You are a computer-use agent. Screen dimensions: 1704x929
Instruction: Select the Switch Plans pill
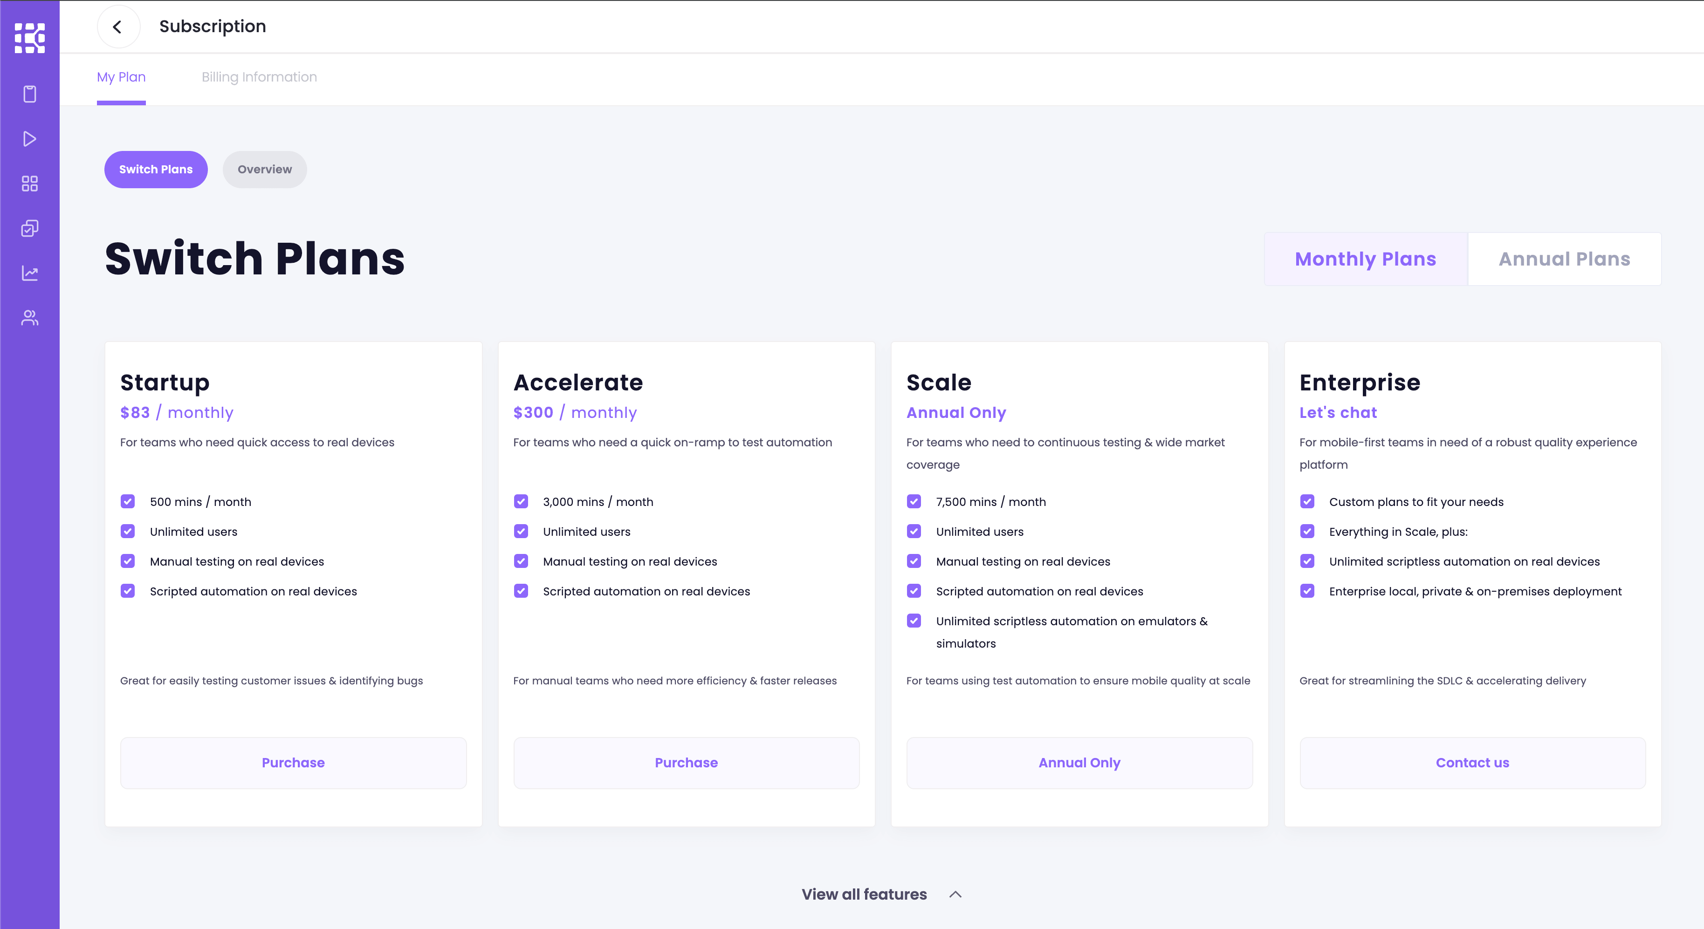pos(156,169)
